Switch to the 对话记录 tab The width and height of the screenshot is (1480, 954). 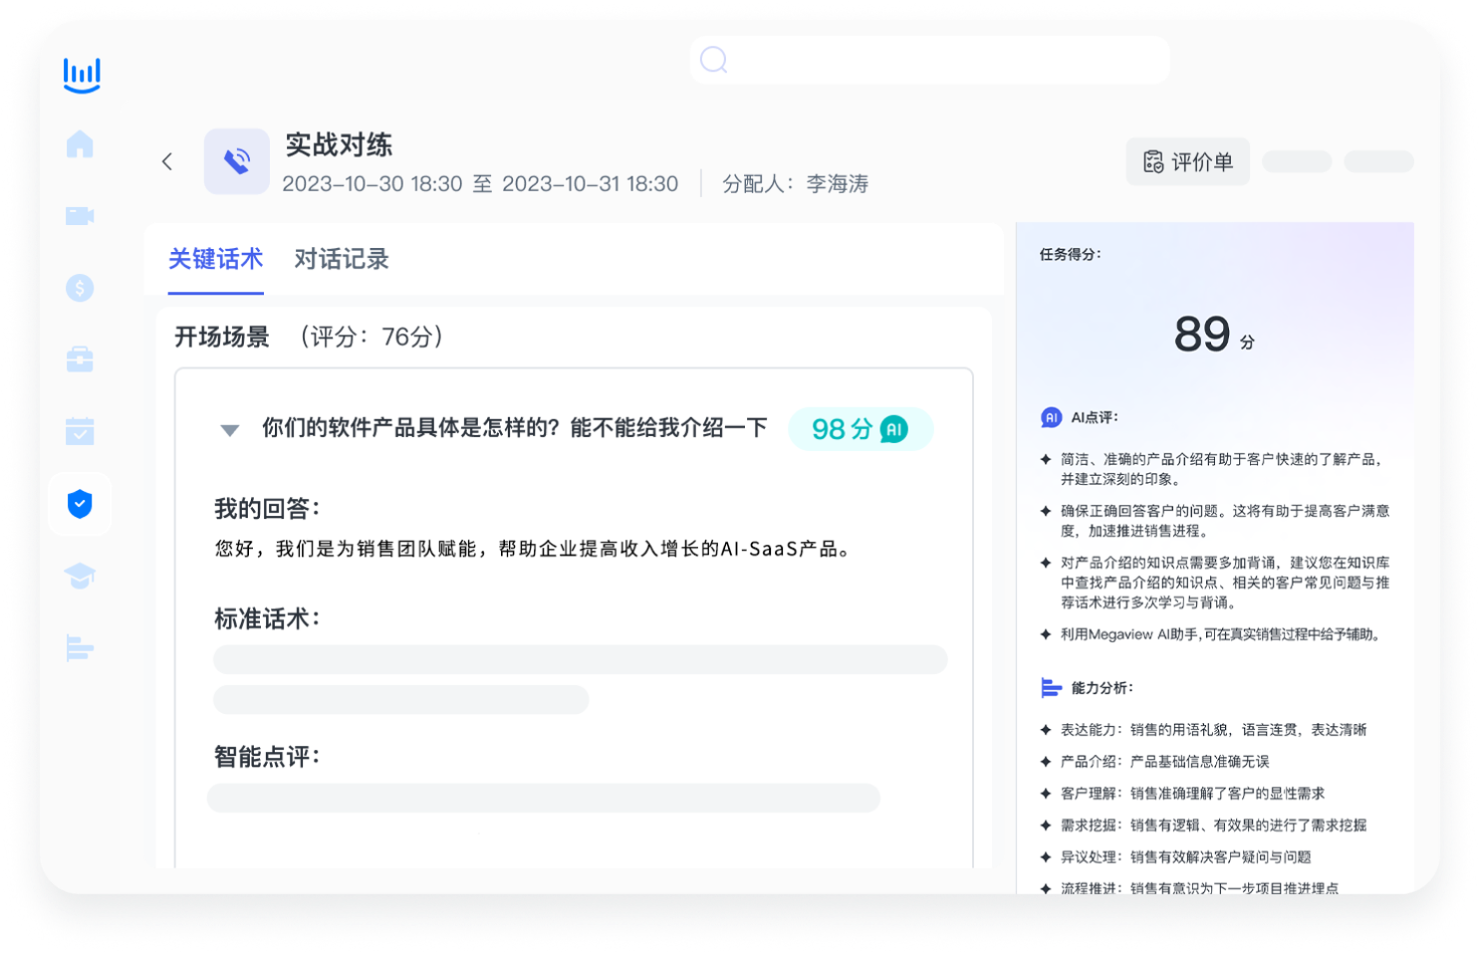pos(341,259)
